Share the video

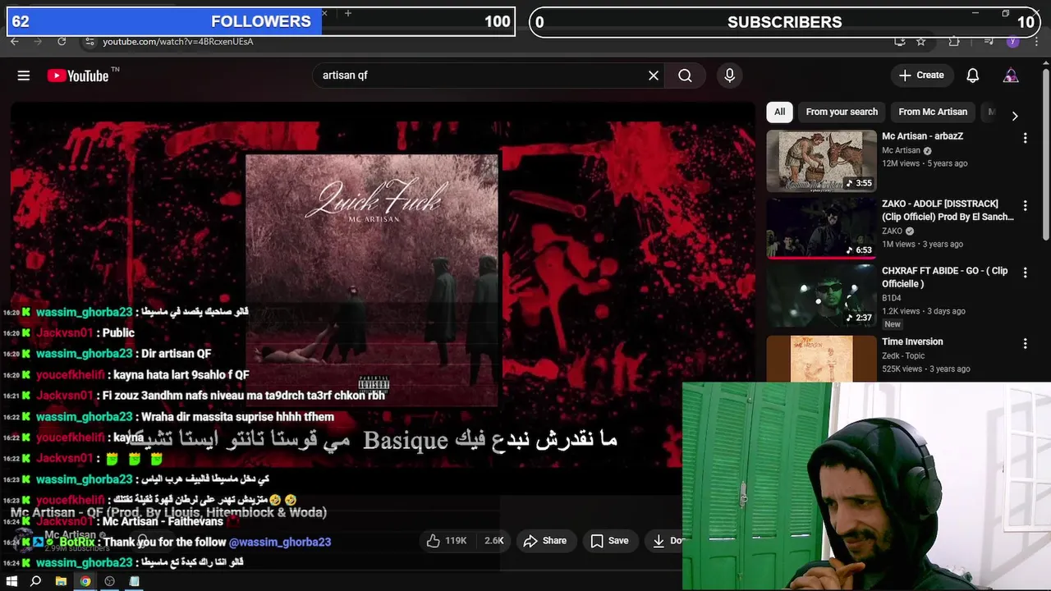click(x=545, y=540)
